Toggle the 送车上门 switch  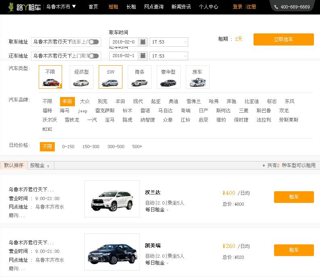94,42
